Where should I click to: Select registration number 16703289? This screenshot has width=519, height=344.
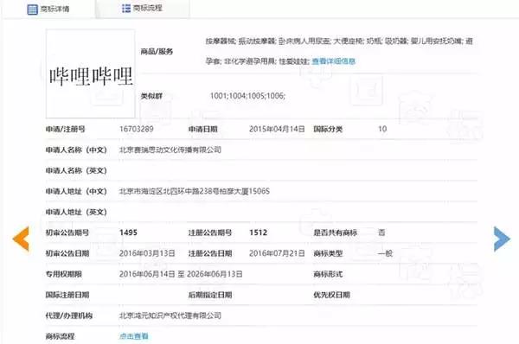(x=137, y=129)
